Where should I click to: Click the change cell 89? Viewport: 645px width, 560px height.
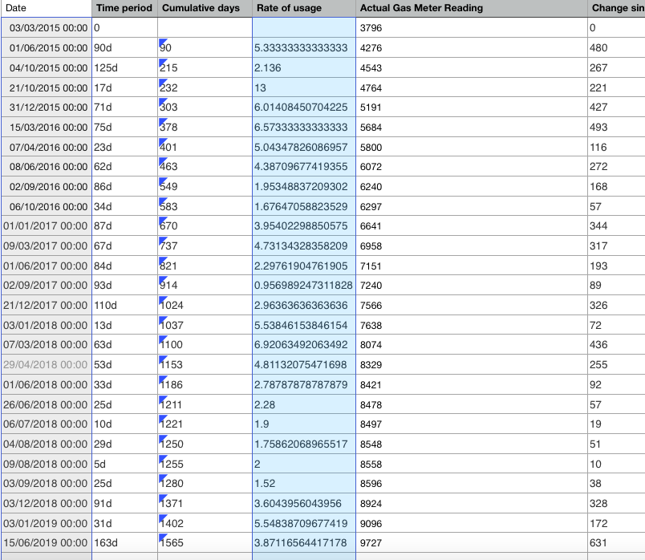(x=616, y=285)
